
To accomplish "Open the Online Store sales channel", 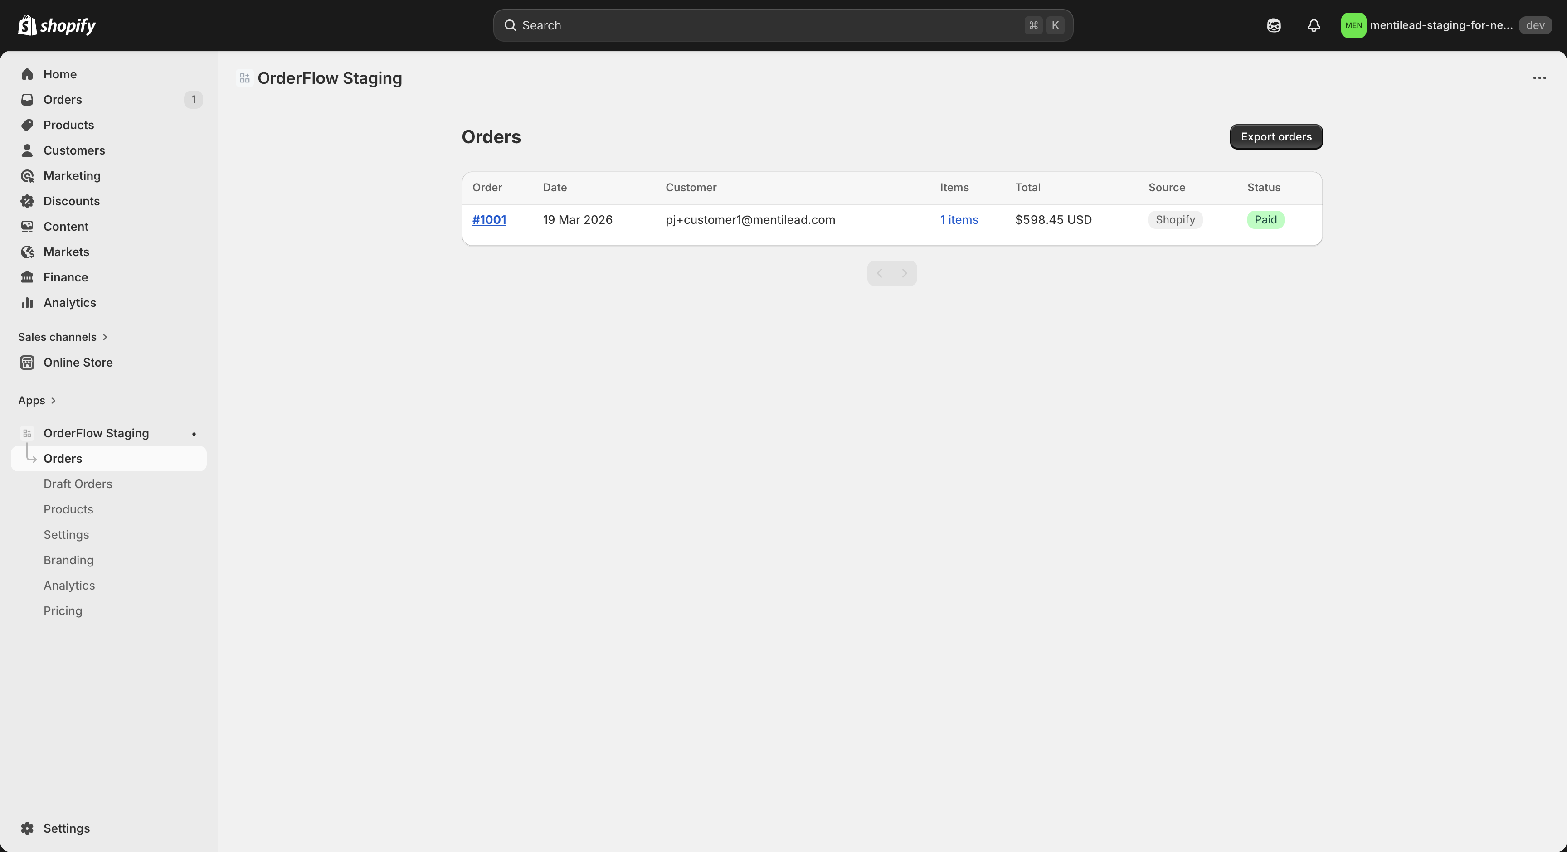I will coord(78,363).
